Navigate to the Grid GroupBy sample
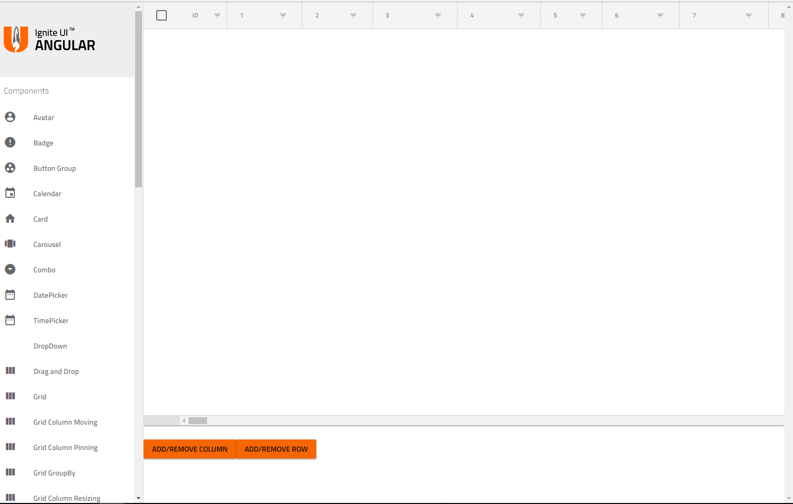 pyautogui.click(x=54, y=472)
